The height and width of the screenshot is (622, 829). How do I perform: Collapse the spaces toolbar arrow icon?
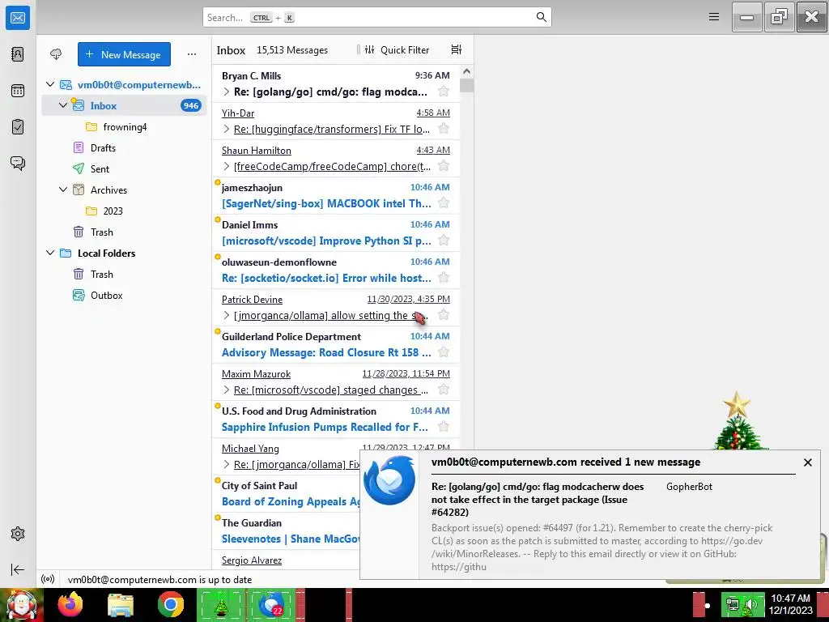coord(18,569)
